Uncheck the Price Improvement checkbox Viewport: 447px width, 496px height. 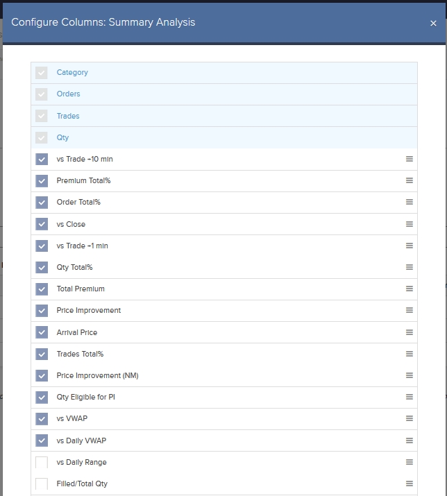(x=42, y=310)
